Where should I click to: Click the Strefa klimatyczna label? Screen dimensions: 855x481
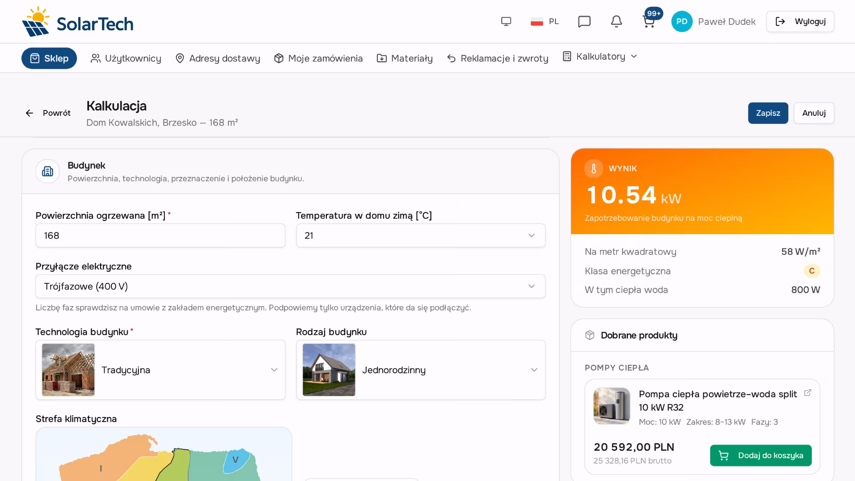pos(76,419)
